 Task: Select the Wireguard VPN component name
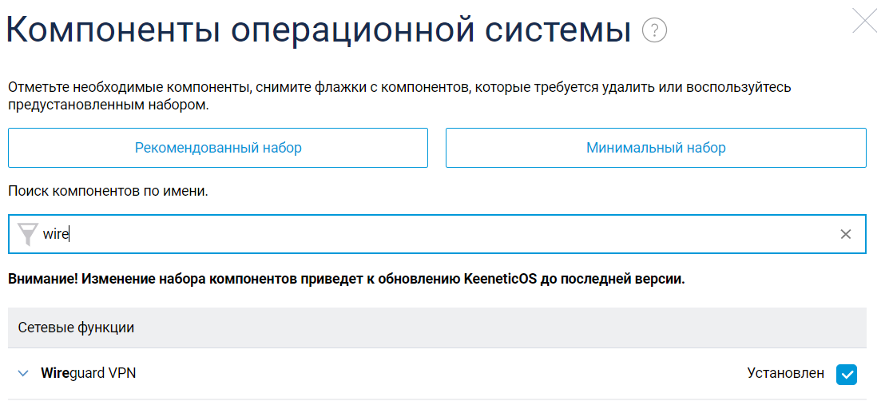[x=89, y=373]
